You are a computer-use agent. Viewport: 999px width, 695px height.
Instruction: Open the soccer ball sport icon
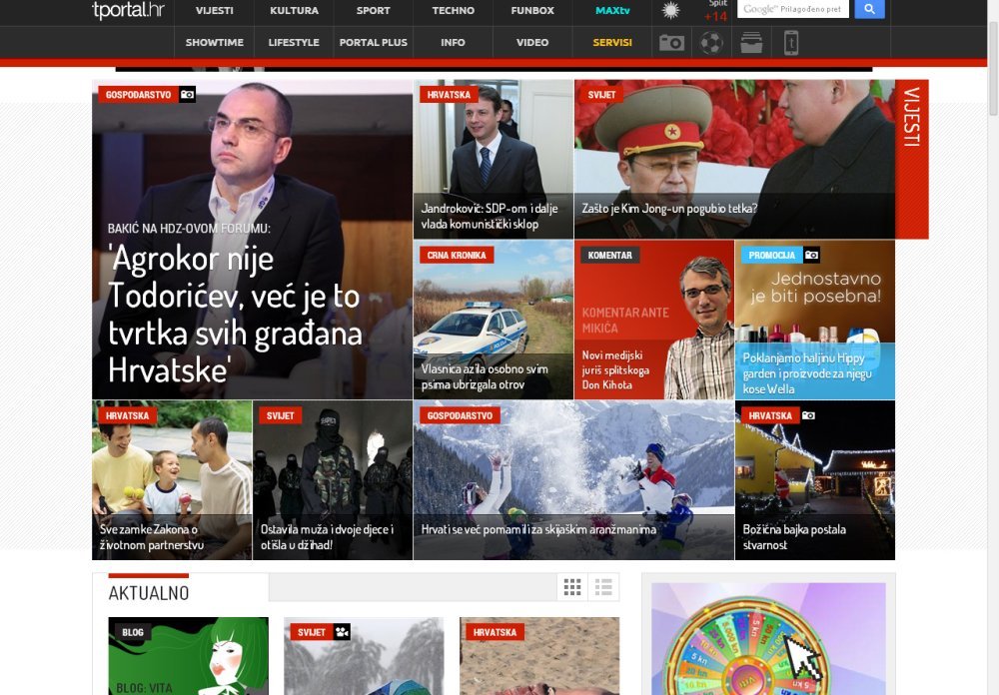click(711, 43)
